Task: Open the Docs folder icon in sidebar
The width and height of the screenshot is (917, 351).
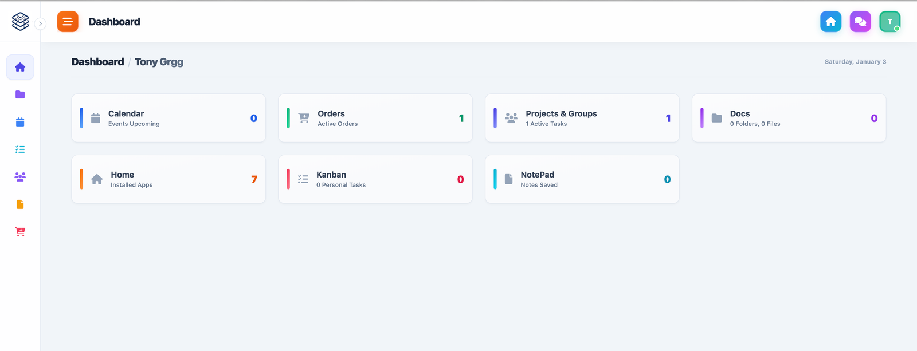Action: [20, 94]
